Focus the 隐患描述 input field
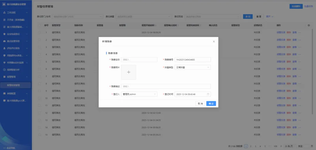The width and height of the screenshot is (316, 150). 166,87
